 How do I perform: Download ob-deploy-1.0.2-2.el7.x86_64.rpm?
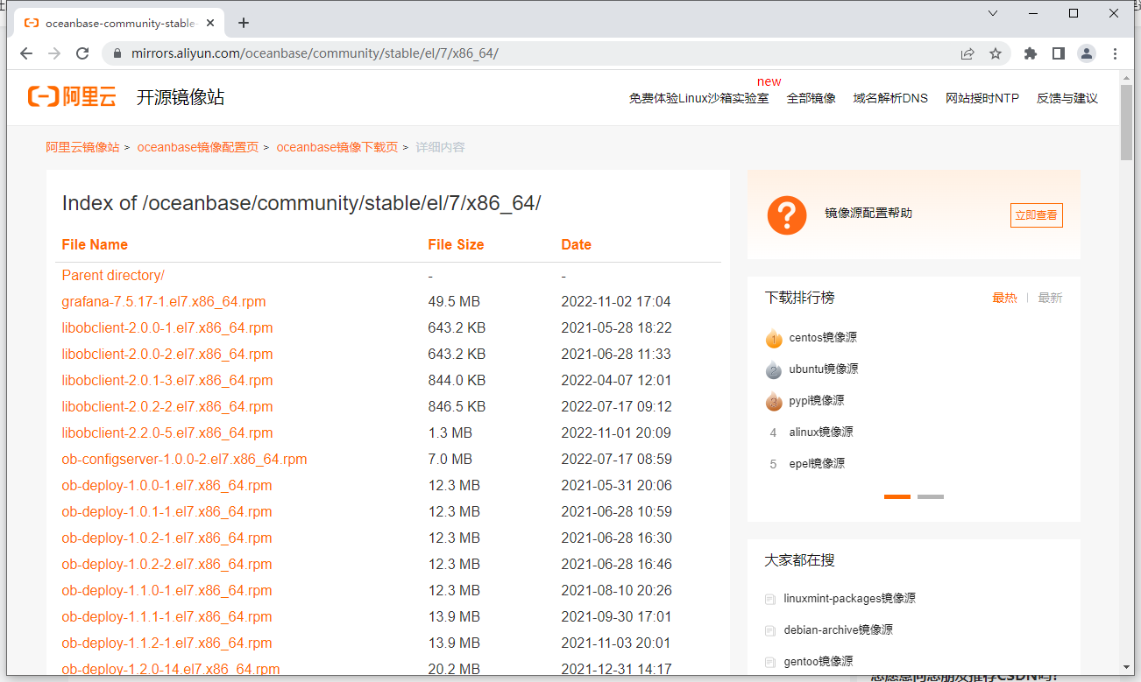pos(167,564)
